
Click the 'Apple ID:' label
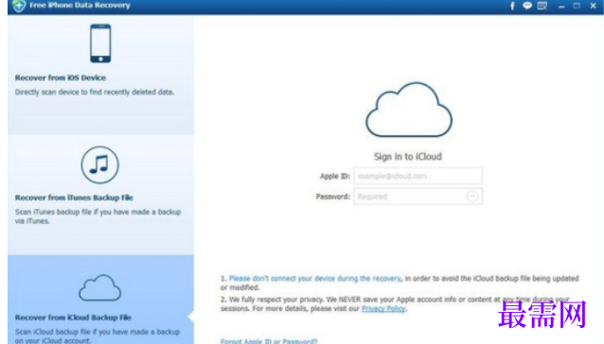tap(335, 176)
